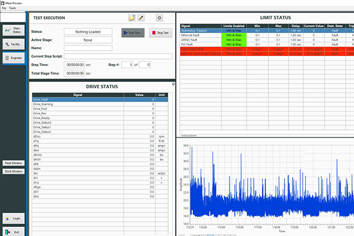Click the Dock Window button
354x236 pixels.
pos(14,172)
